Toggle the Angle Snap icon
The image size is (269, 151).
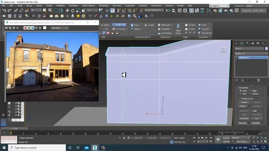point(124,10)
